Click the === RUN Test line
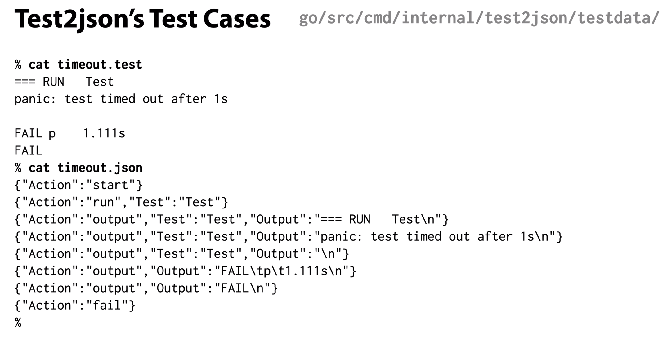This screenshot has width=667, height=340. [64, 82]
